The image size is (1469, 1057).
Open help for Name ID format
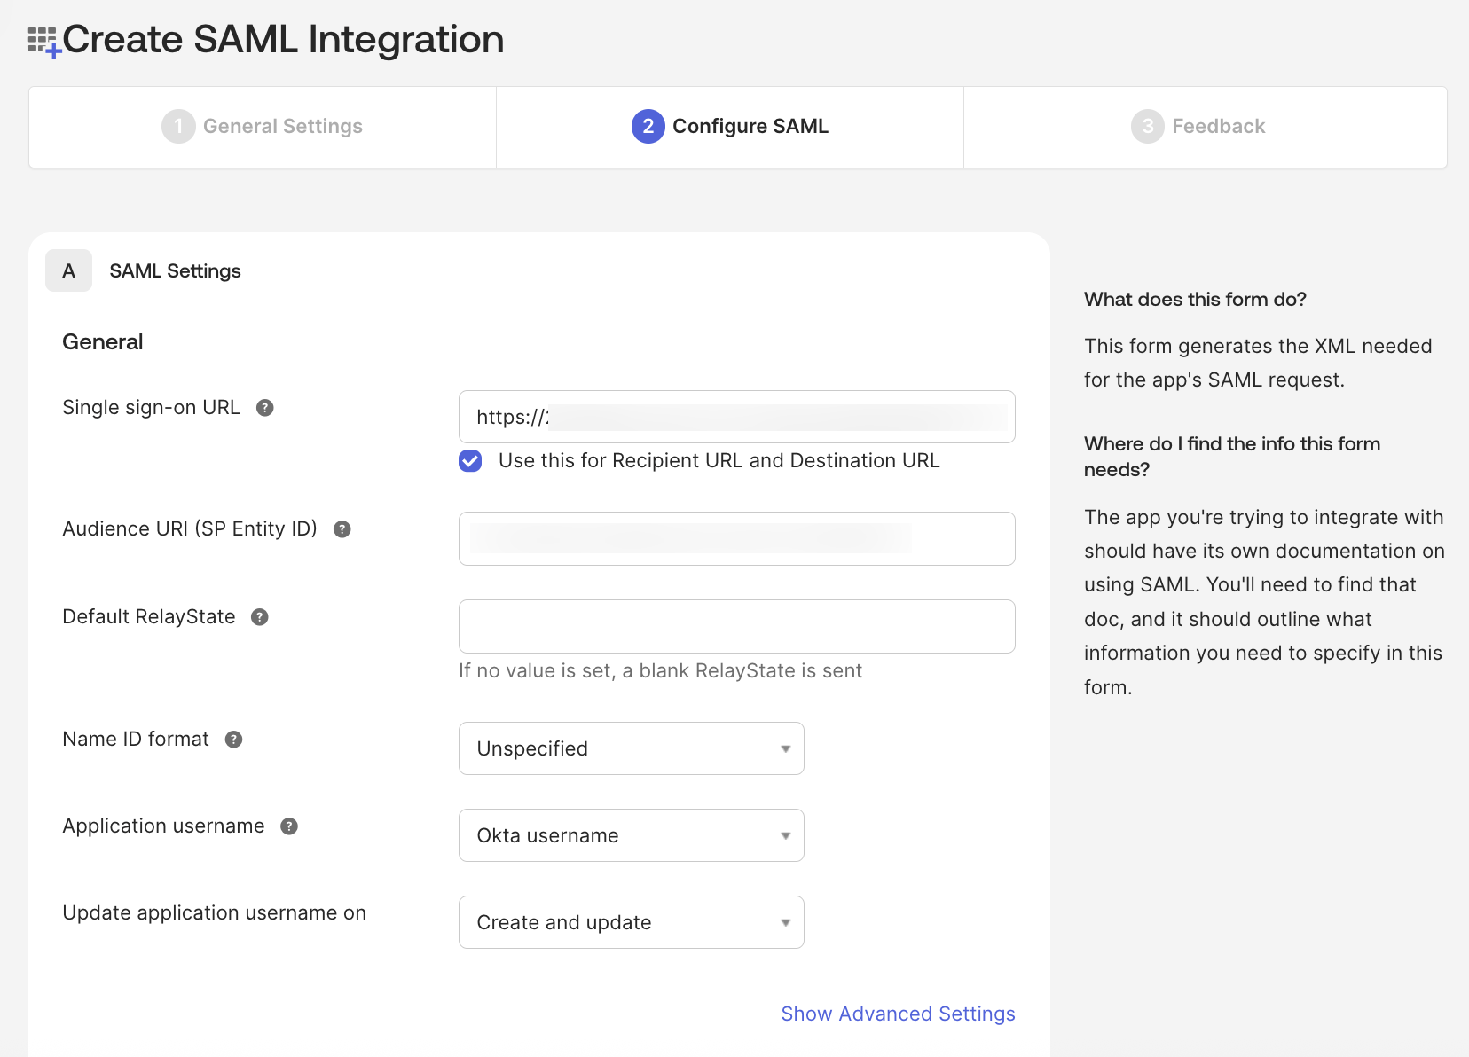point(233,739)
